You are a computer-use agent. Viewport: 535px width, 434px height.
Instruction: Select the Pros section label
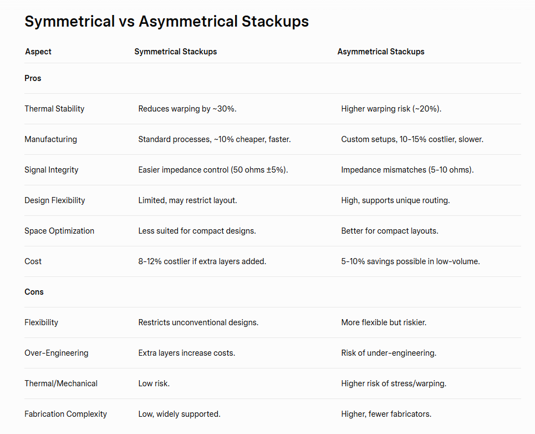[x=33, y=78]
